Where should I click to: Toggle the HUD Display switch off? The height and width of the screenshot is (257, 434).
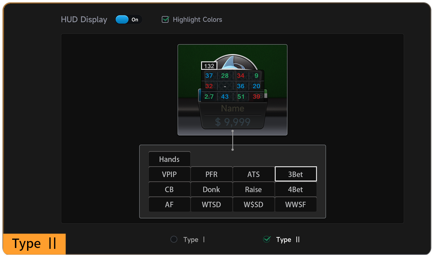128,20
